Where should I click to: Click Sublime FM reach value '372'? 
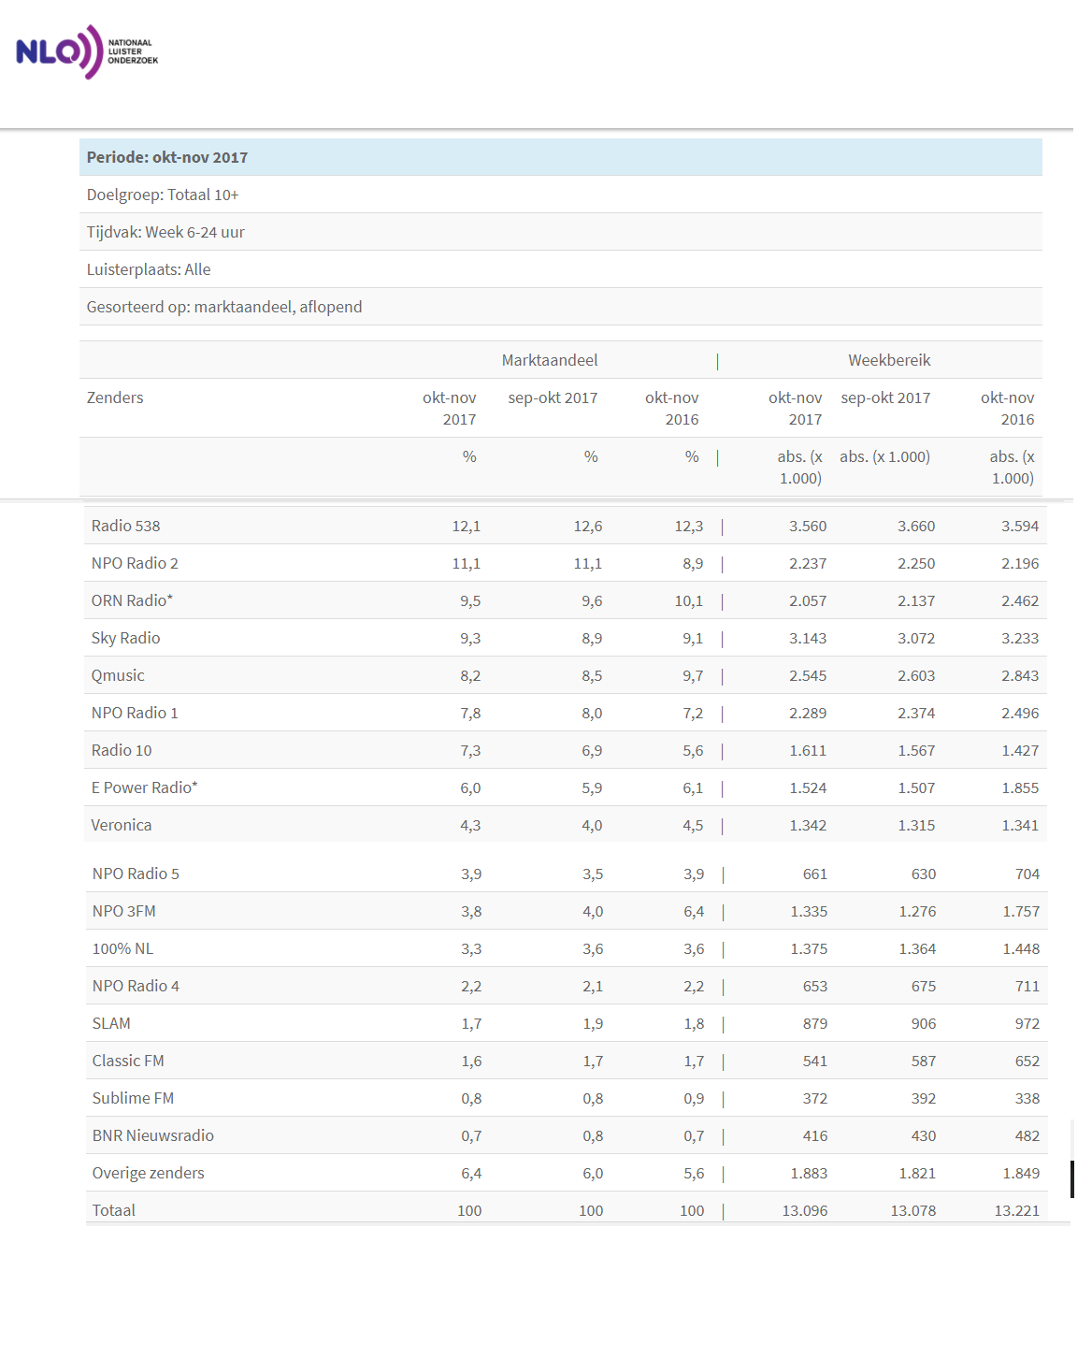tap(815, 1098)
